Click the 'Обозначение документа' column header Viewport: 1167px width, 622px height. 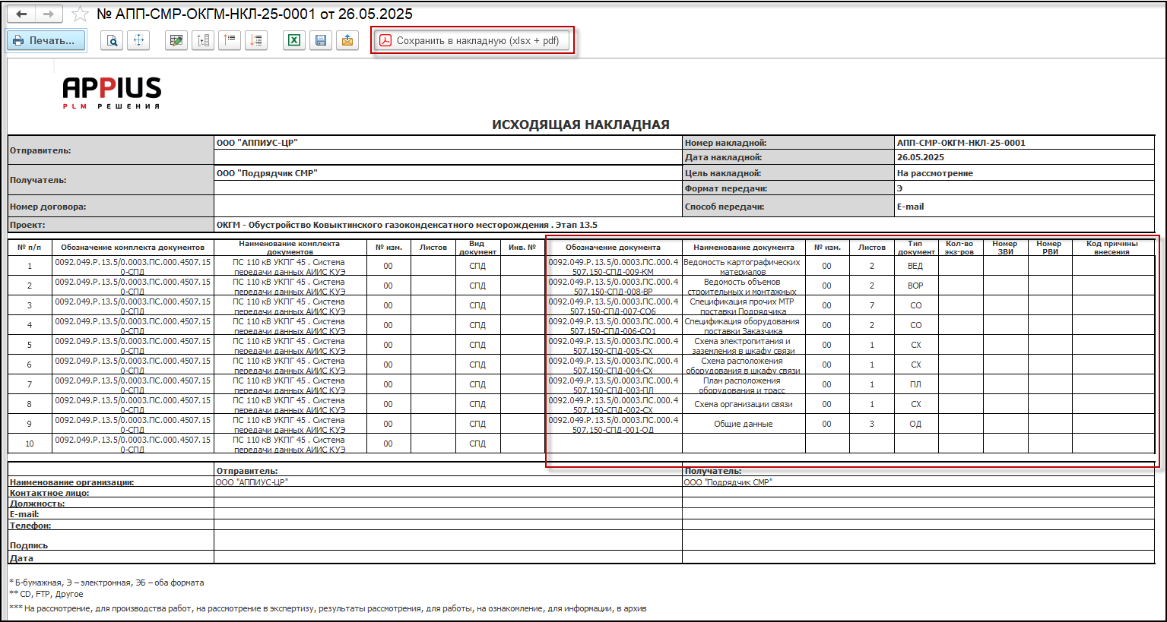pos(613,248)
